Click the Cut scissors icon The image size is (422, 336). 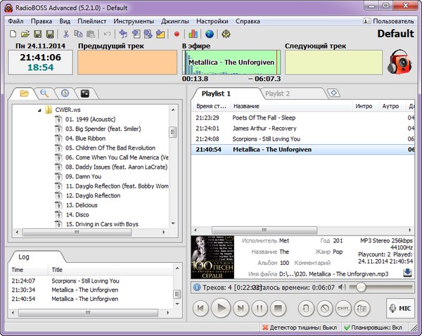click(65, 34)
